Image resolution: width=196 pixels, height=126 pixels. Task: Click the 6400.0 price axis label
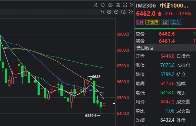123,114
